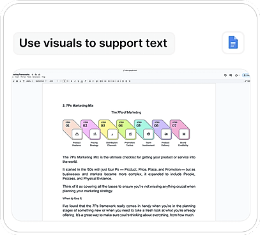Show the comments history icon

pos(231,75)
